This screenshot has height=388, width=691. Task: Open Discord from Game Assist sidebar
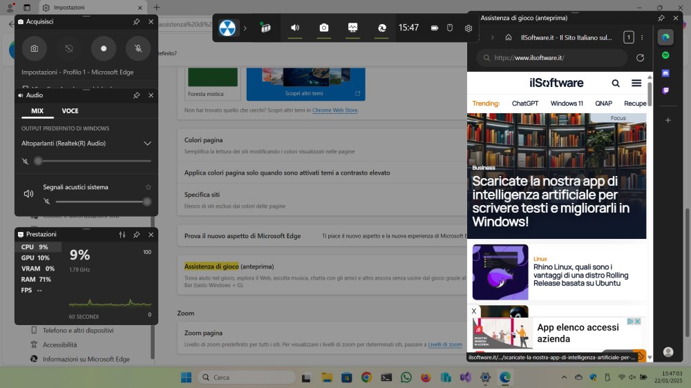coord(666,73)
